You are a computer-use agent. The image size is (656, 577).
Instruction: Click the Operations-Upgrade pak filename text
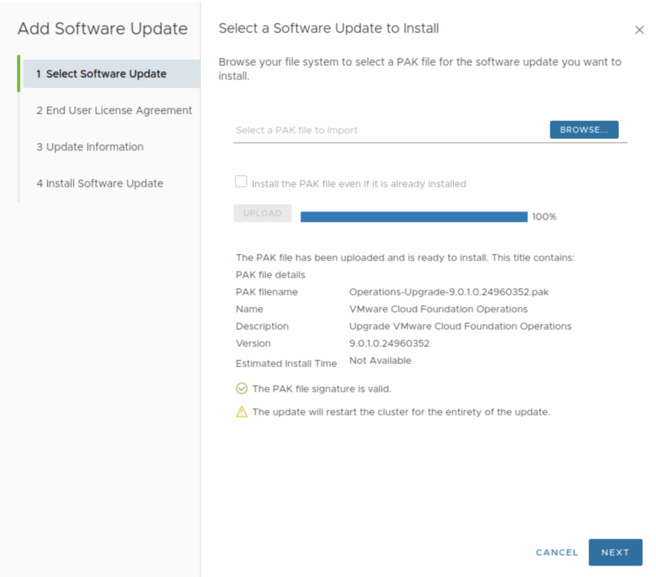tap(448, 292)
